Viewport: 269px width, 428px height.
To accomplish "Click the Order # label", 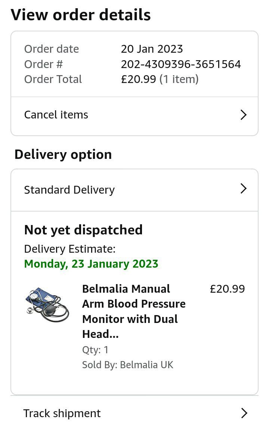I will click(x=43, y=64).
